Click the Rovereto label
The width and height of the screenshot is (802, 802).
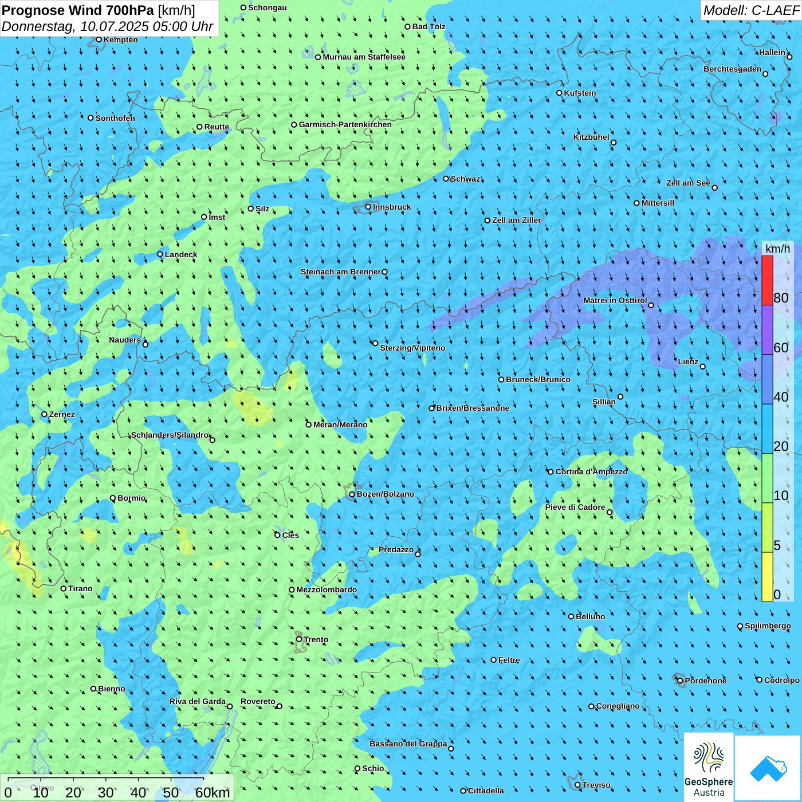click(x=258, y=701)
